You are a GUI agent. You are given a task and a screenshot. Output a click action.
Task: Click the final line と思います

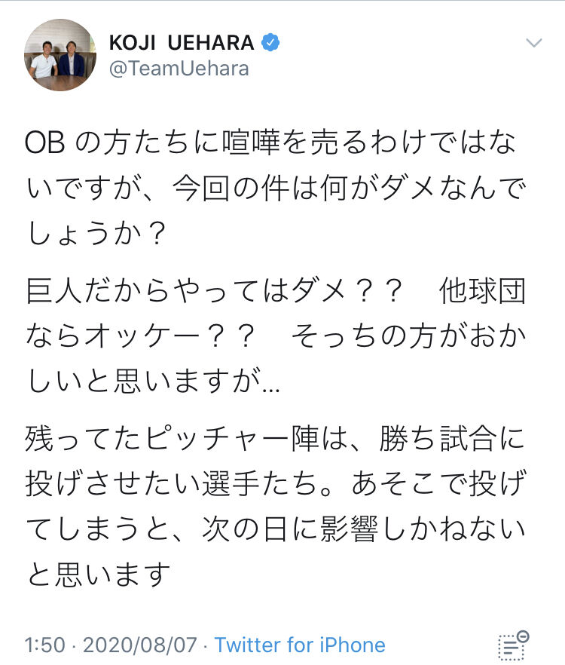[x=99, y=575]
